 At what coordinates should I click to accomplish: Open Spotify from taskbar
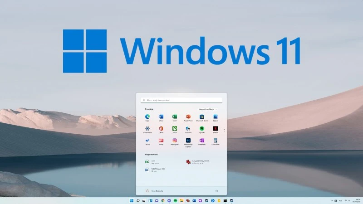(175, 200)
